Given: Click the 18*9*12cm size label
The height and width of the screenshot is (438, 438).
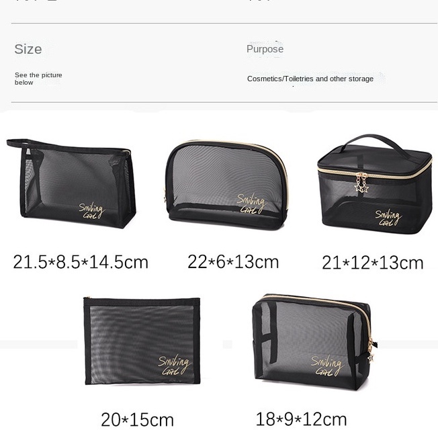Looking at the screenshot, I should pyautogui.click(x=302, y=419).
